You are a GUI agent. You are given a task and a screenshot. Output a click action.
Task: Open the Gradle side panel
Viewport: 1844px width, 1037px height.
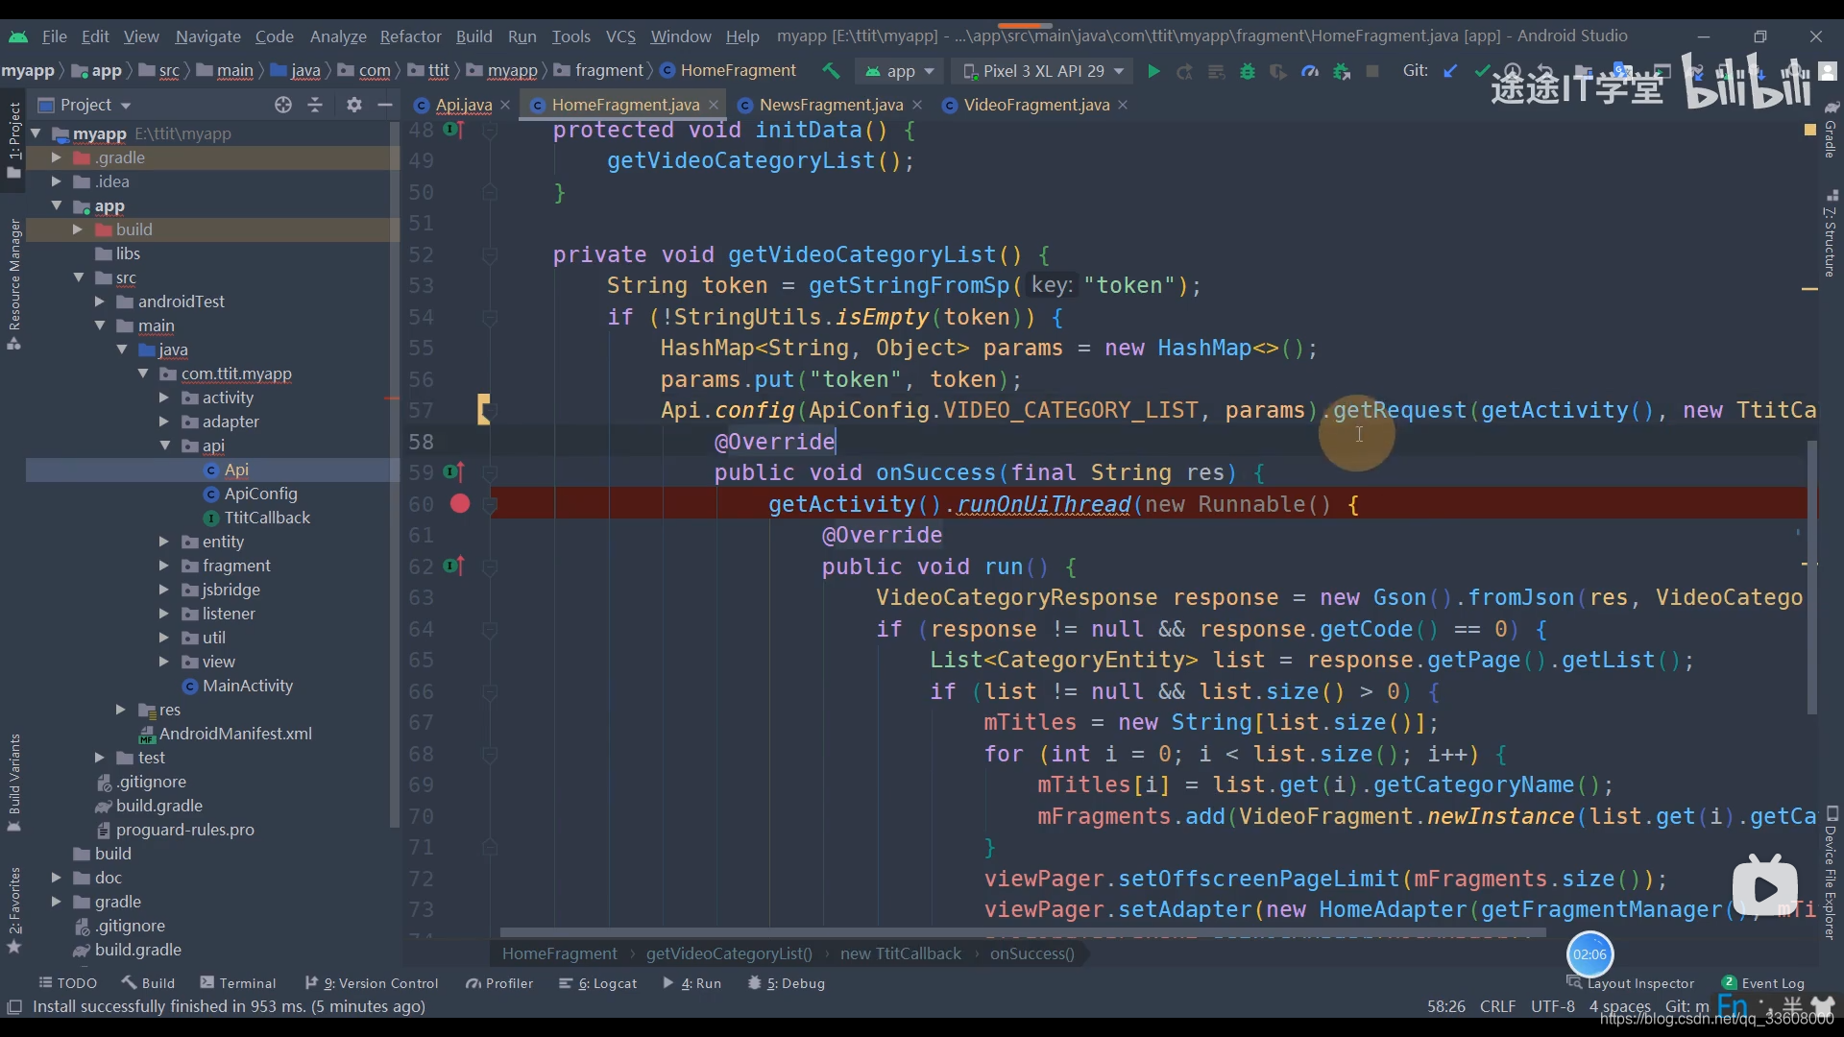point(1831,130)
